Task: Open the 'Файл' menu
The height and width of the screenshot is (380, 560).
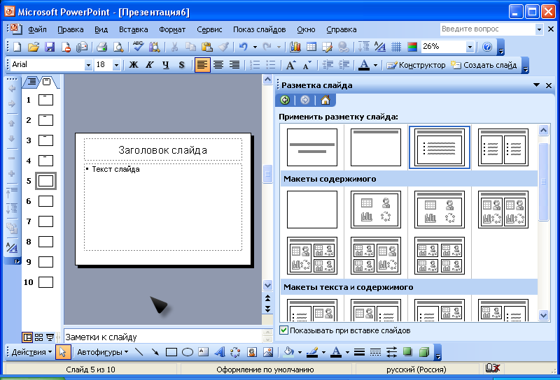Action: pyautogui.click(x=37, y=29)
